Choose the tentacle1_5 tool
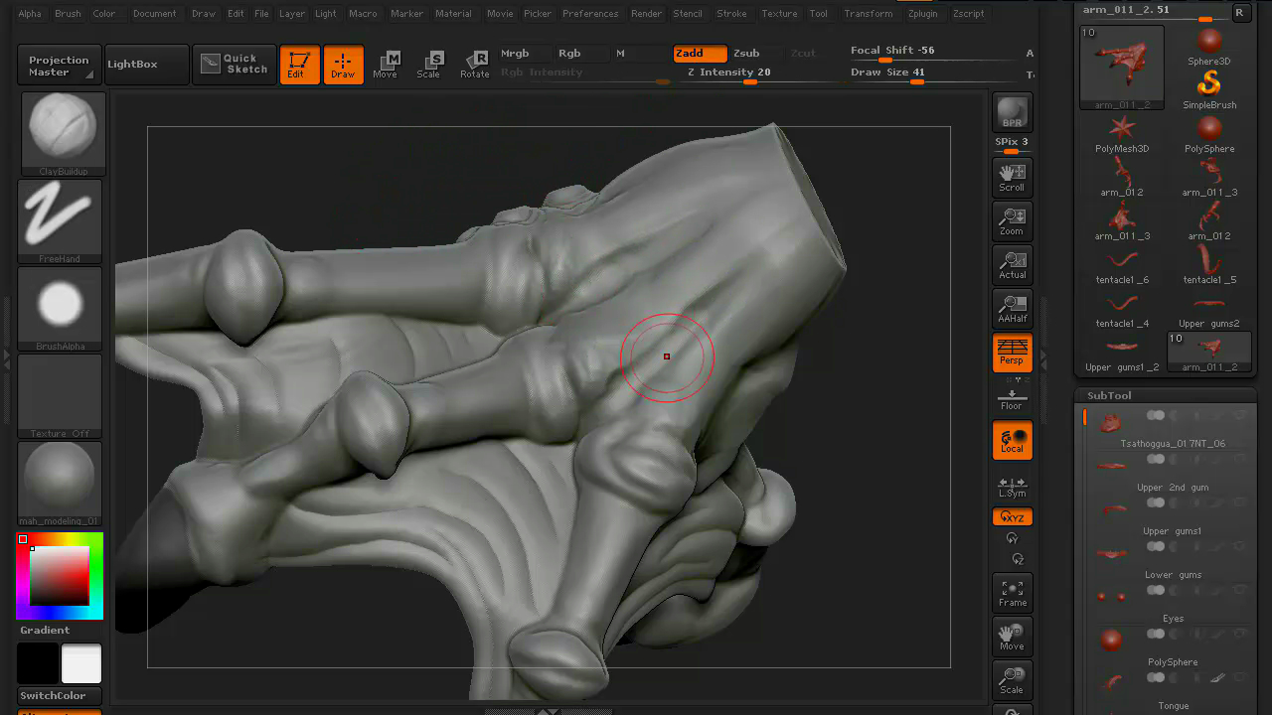Viewport: 1272px width, 715px height. click(x=1209, y=265)
